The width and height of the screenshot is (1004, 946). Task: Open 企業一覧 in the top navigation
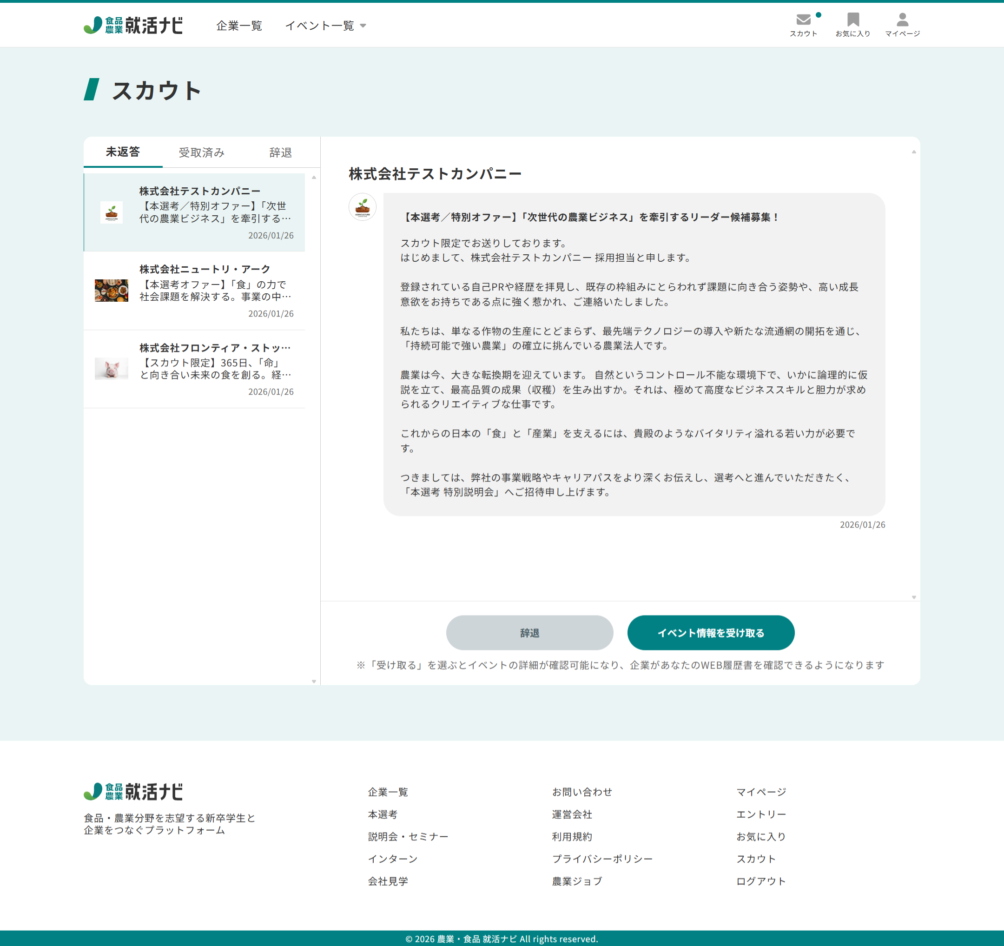point(239,26)
